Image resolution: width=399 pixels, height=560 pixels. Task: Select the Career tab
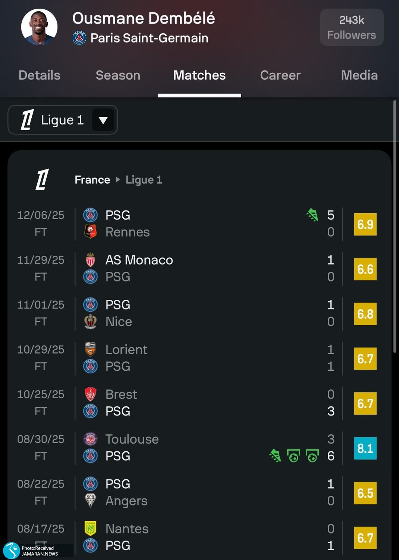[x=280, y=75]
